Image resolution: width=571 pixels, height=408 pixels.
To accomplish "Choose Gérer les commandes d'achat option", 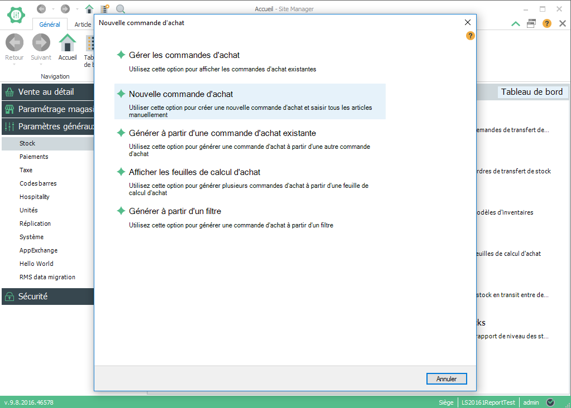I will point(184,55).
